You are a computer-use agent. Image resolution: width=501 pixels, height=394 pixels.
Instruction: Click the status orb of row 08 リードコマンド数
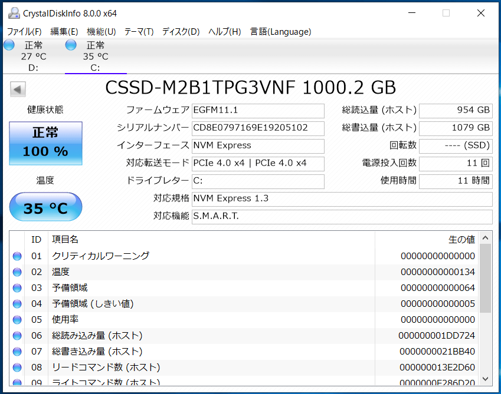17,367
